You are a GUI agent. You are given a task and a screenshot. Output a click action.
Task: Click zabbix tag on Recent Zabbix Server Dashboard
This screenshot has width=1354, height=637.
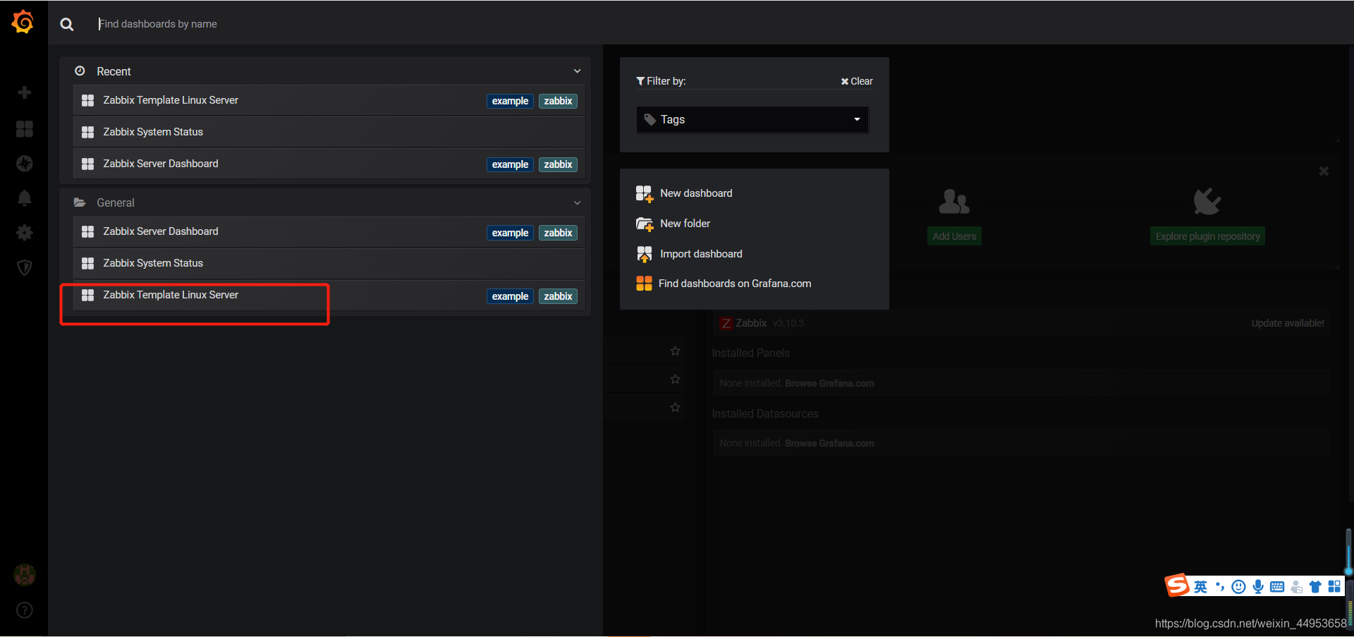click(x=558, y=164)
